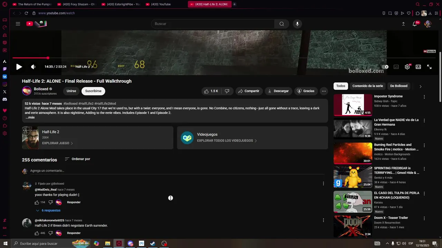Open X (Twitter) in the sidebar
The height and width of the screenshot is (248, 442).
click(4, 92)
